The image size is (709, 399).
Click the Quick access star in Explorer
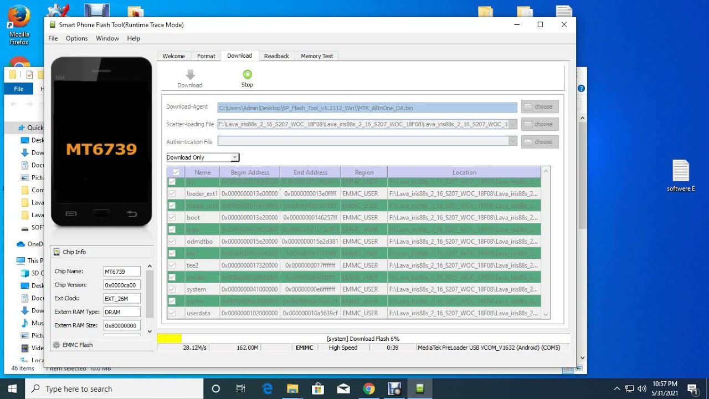click(x=22, y=127)
